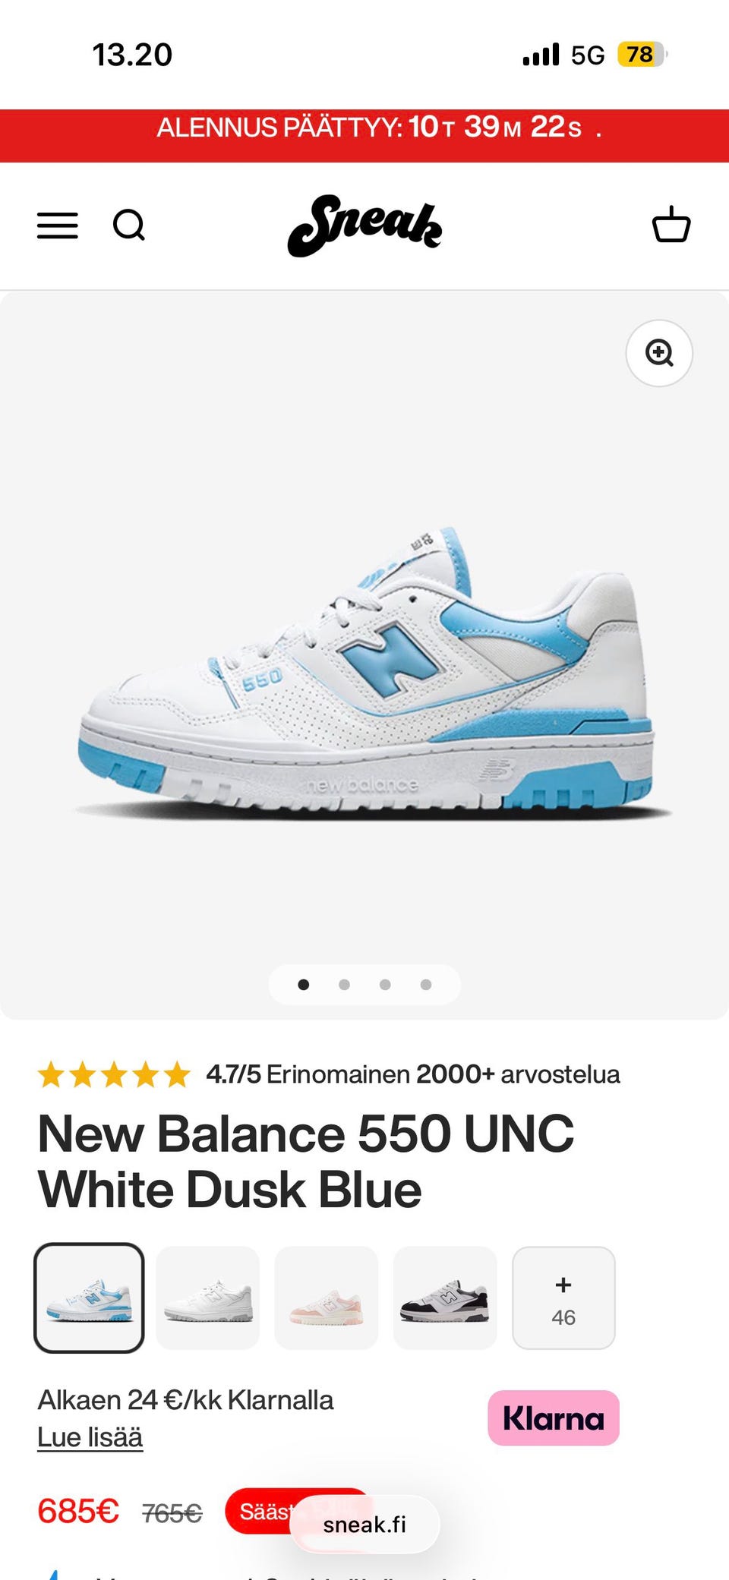
Task: Tap the 2000+ arvostelua reviews text
Action: click(518, 1074)
